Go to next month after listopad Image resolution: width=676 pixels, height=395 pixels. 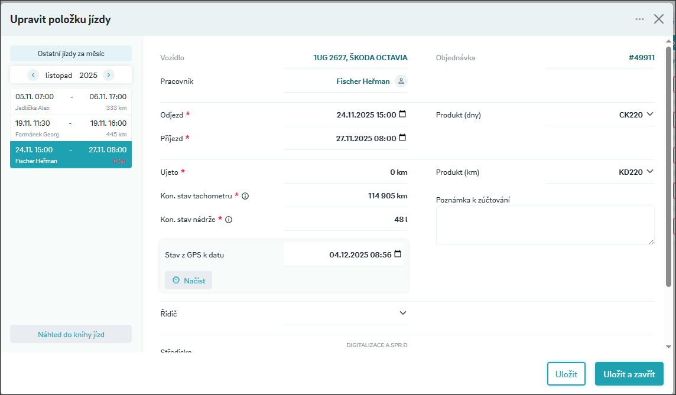pos(108,75)
